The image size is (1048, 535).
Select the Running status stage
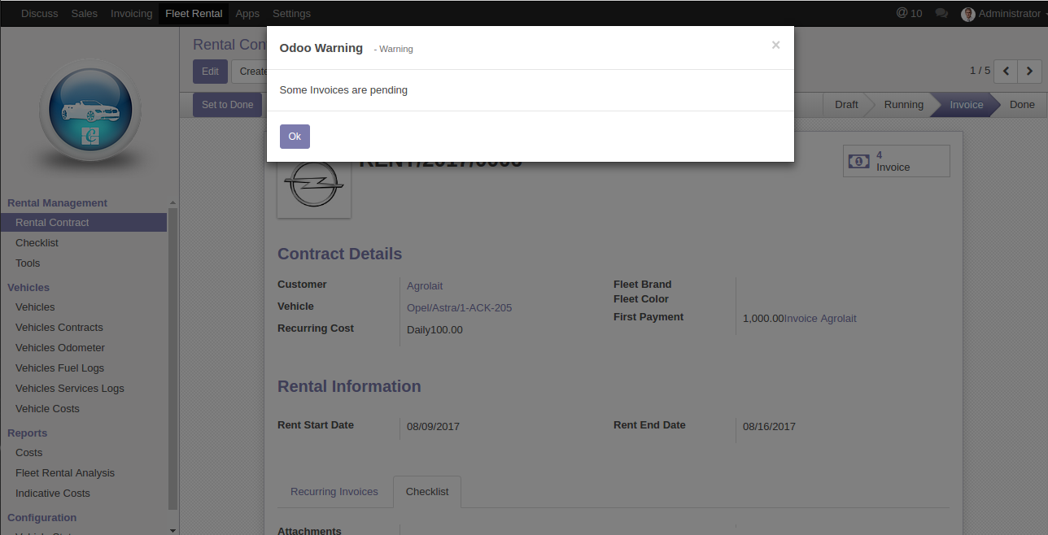click(903, 105)
